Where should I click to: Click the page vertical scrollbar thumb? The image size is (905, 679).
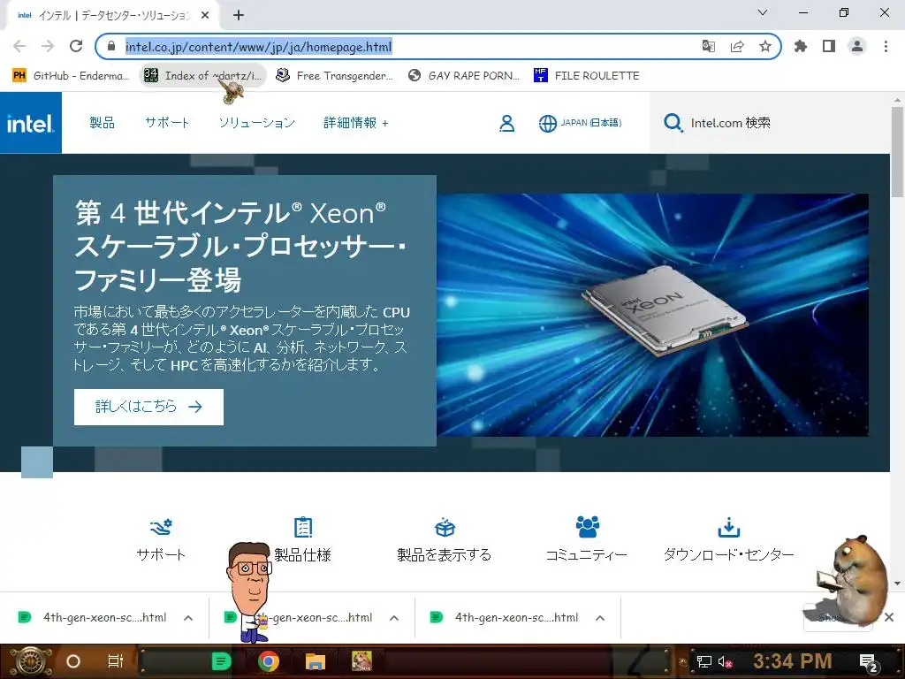click(898, 151)
